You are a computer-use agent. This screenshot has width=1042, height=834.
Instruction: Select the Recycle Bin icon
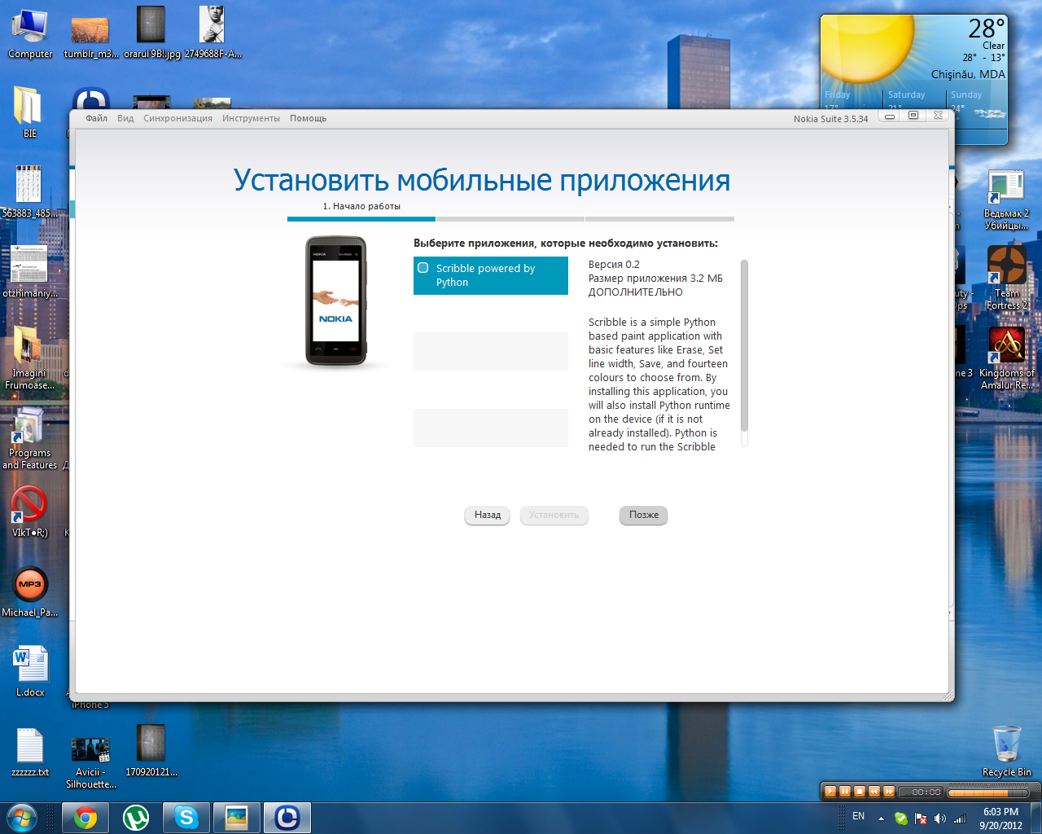click(1006, 751)
